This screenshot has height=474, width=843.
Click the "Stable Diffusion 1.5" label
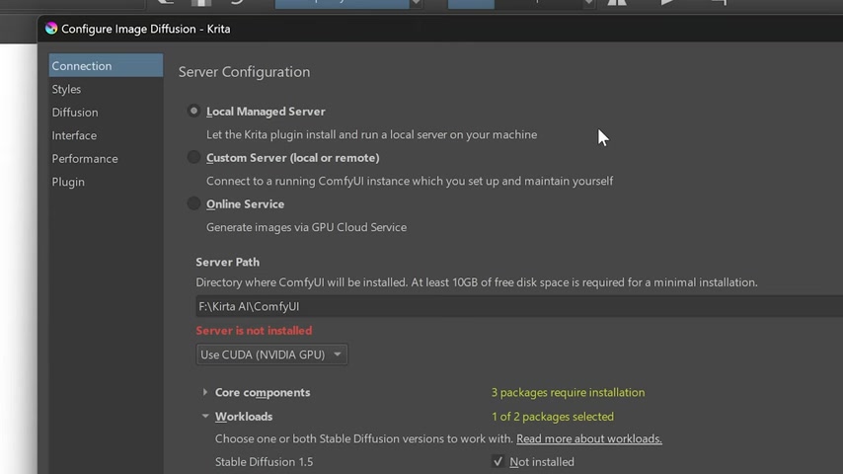point(264,461)
